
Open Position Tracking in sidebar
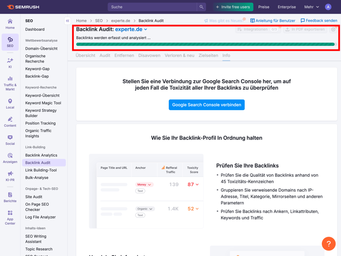click(40, 123)
